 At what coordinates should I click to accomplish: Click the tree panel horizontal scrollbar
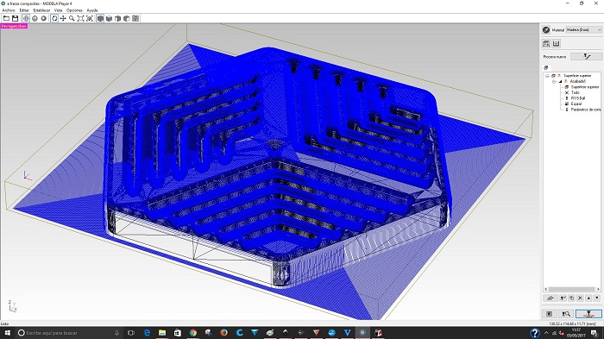571,289
